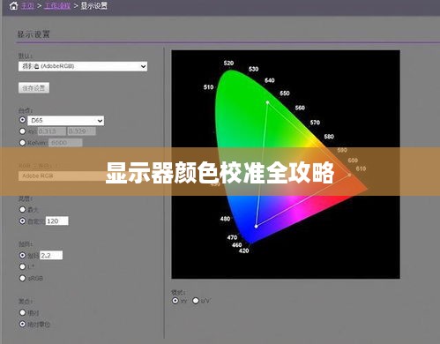Click the Kelvin temperature input field
The height and width of the screenshot is (344, 440).
65,143
